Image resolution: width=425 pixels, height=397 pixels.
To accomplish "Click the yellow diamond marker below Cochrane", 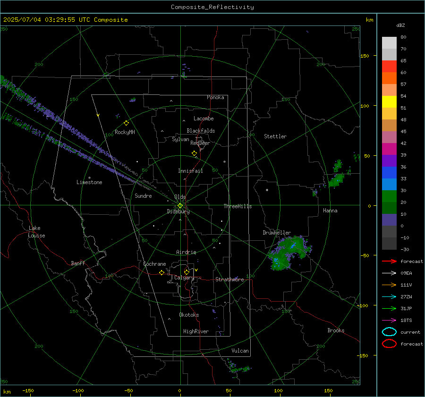I will [162, 273].
